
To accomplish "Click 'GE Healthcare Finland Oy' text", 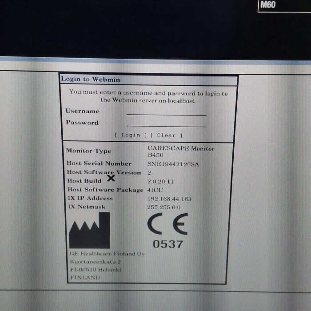I will click(107, 254).
